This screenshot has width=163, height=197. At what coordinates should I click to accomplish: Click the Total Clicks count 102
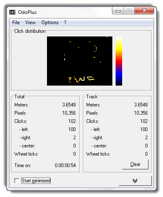click(x=72, y=121)
